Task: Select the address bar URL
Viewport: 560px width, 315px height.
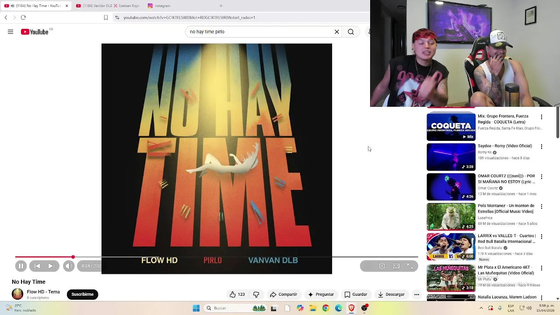Action: (189, 17)
